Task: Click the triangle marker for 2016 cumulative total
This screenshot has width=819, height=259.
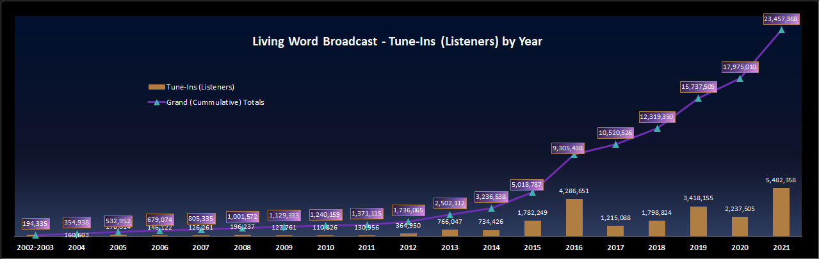Action: 574,154
